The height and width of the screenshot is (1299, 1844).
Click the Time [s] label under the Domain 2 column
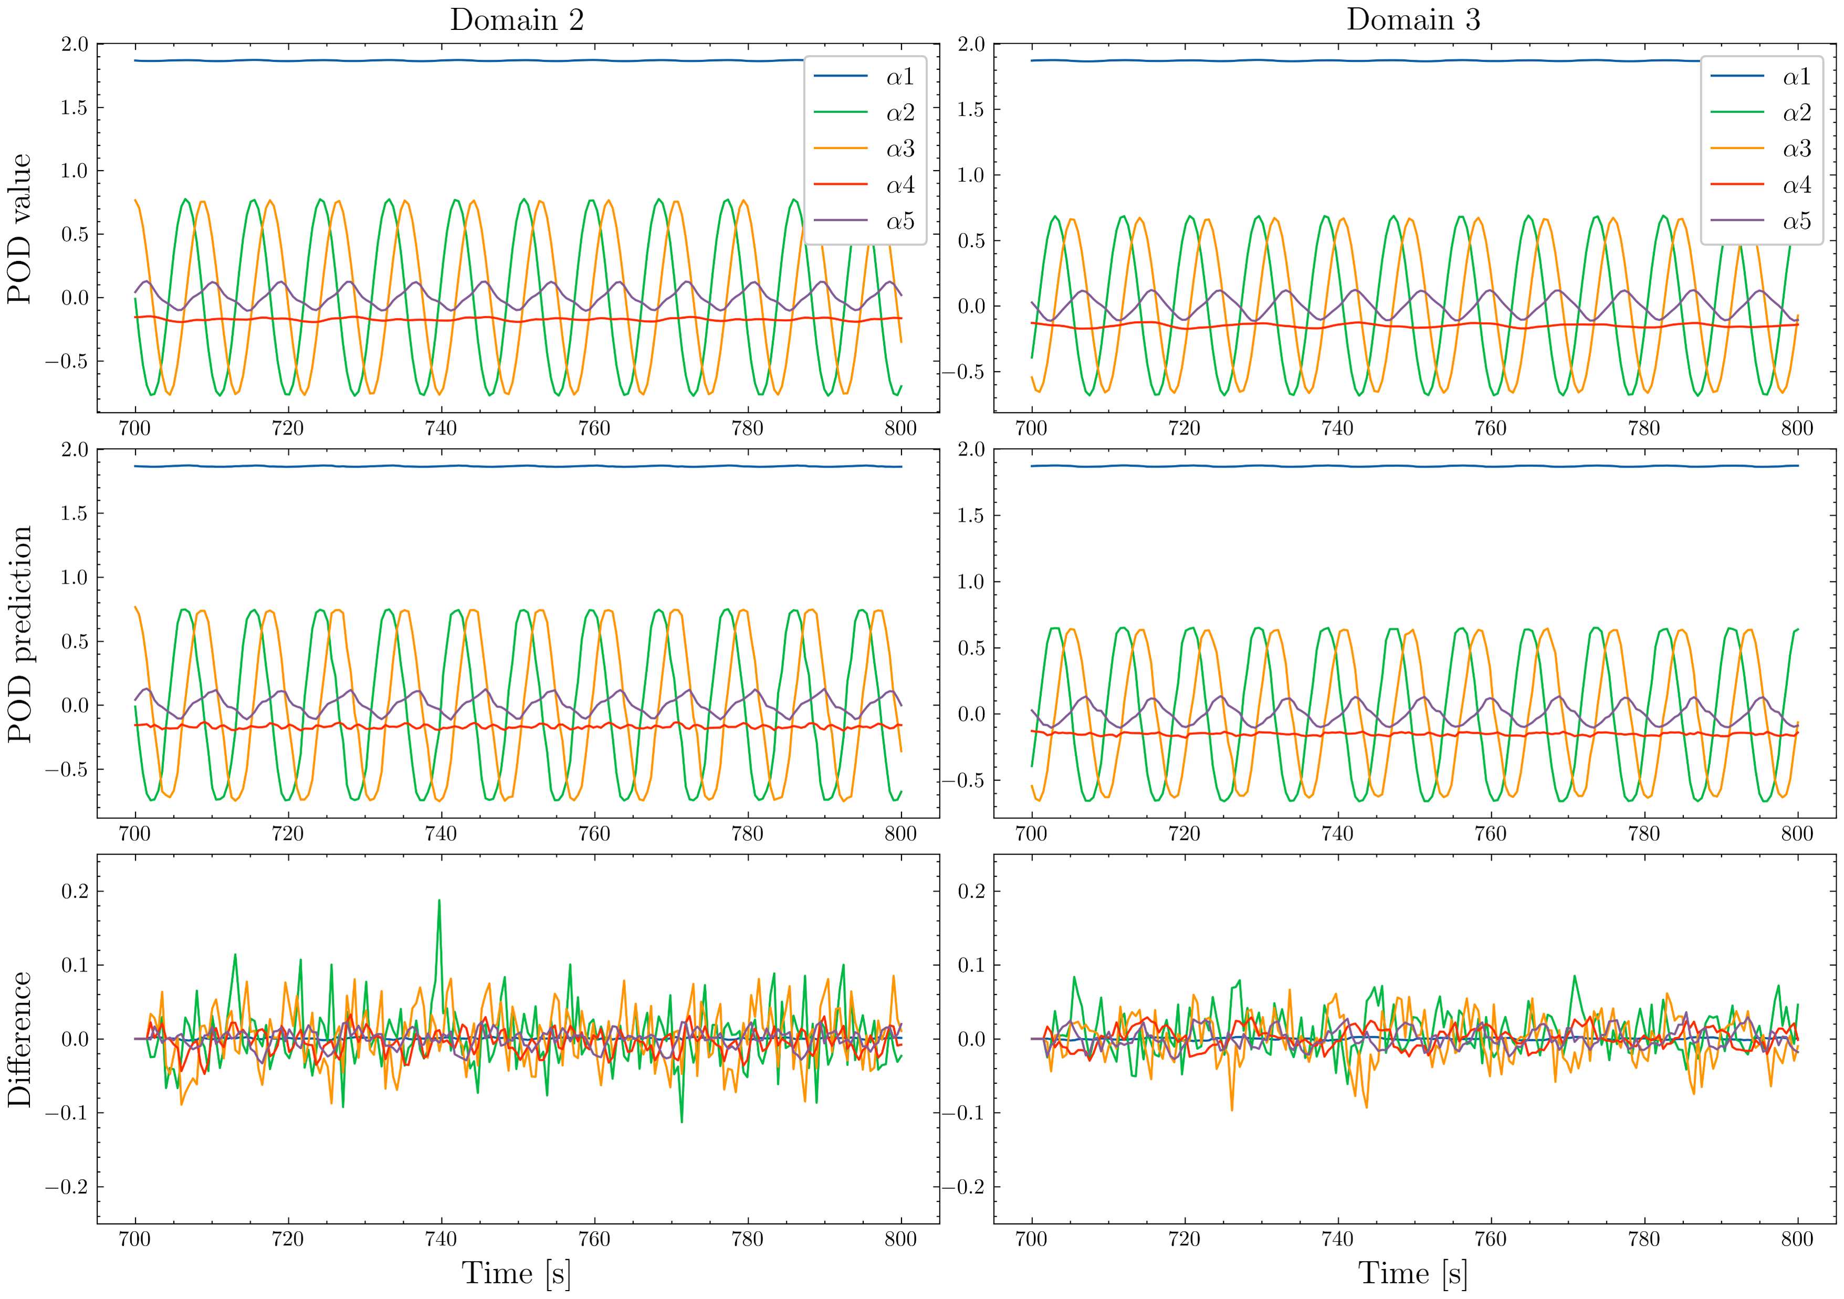tap(517, 1273)
